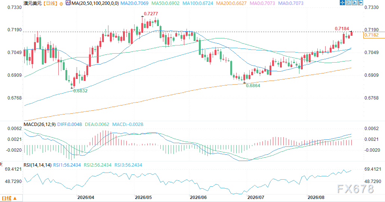385x202 pixels.
Task: Open the MA indicator chart icon
Action: pyautogui.click(x=68, y=3)
